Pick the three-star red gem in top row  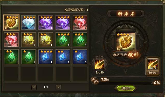80,23
